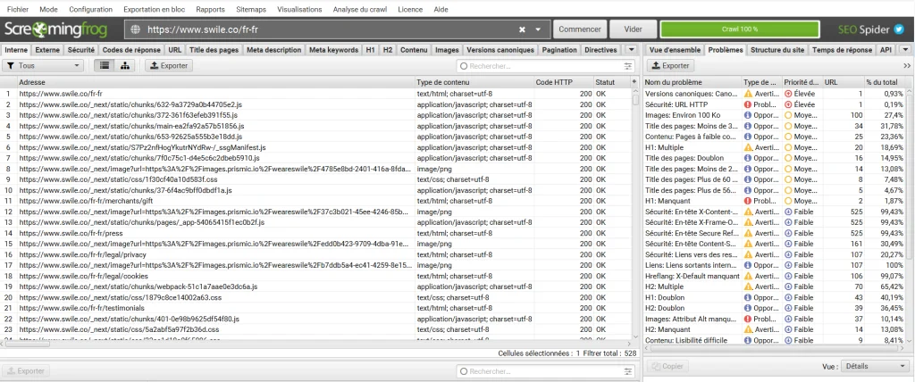Image resolution: width=915 pixels, height=382 pixels.
Task: Click the globe icon in the URL bar
Action: click(x=136, y=29)
